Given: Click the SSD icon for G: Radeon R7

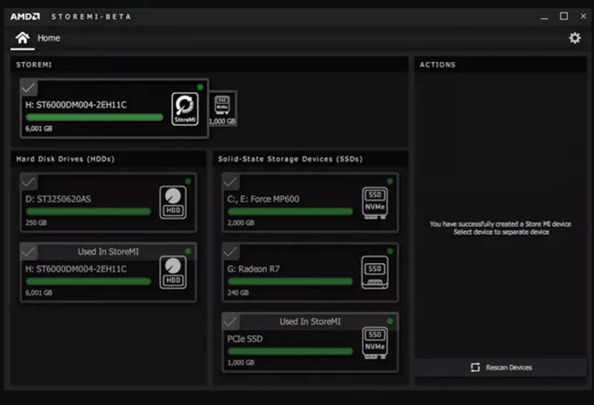Looking at the screenshot, I should pos(374,272).
